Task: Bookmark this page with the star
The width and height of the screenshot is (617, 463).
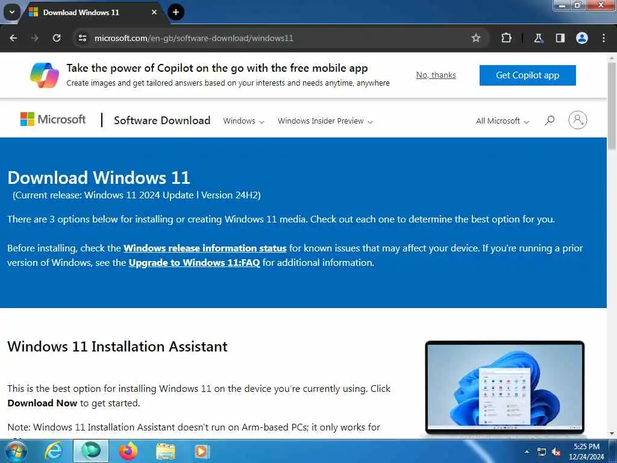Action: pyautogui.click(x=476, y=38)
